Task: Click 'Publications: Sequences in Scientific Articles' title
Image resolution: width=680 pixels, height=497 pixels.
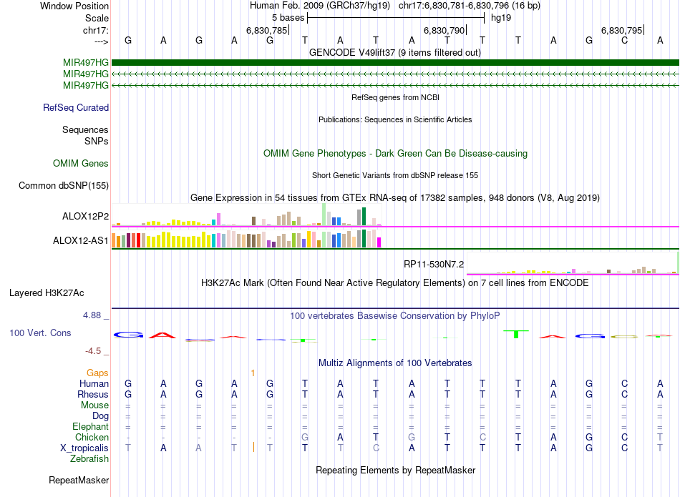Action: coord(395,119)
